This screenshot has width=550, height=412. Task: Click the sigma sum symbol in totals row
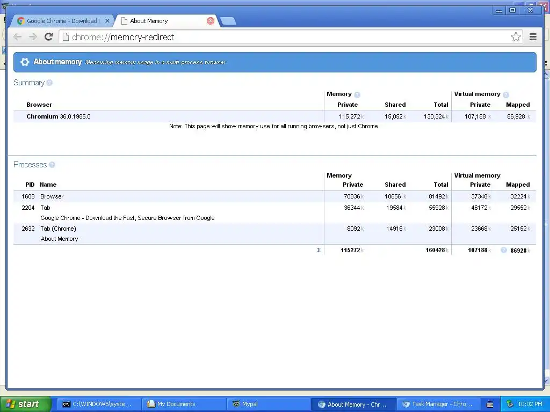point(319,250)
